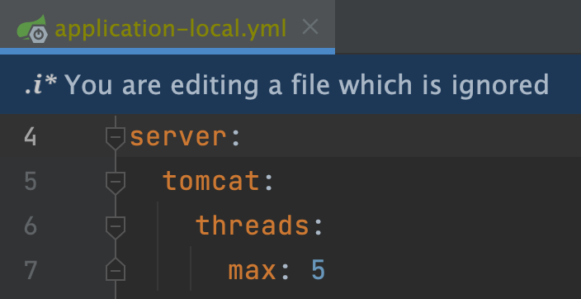Click the 'server' key on line 4

click(178, 137)
